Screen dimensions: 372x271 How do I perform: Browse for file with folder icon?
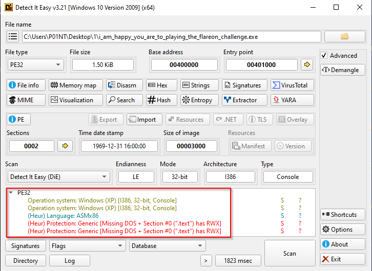344,37
